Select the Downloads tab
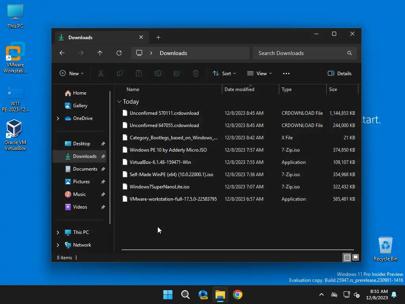The image size is (405, 304). 102,38
